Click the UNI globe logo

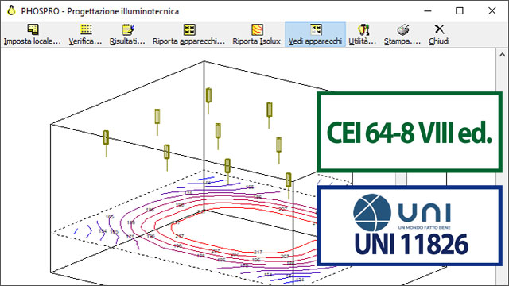pos(372,213)
